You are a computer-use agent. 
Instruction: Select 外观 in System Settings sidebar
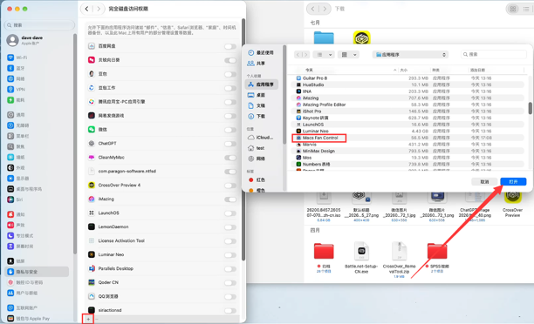pyautogui.click(x=17, y=167)
